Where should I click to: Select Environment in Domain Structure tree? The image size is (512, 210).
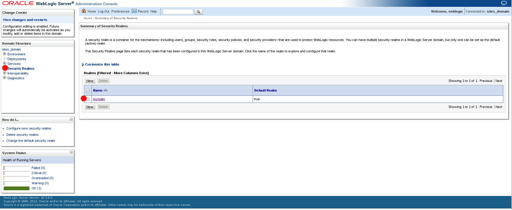pos(17,54)
